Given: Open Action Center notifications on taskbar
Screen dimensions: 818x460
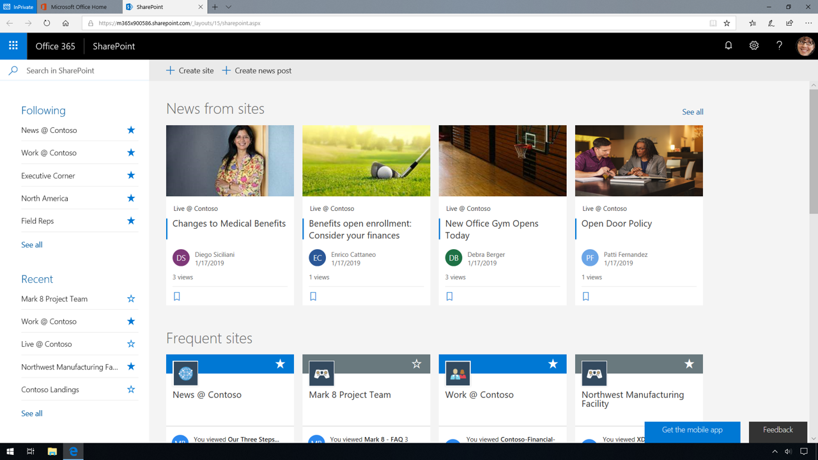Looking at the screenshot, I should (804, 452).
